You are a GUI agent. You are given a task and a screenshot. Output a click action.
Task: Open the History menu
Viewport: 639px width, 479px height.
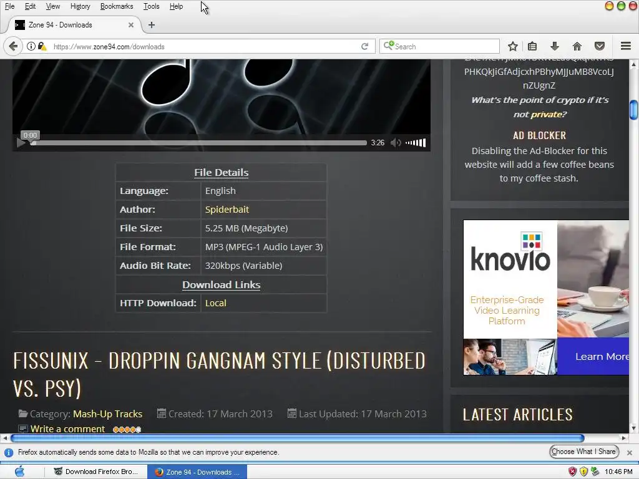coord(80,6)
